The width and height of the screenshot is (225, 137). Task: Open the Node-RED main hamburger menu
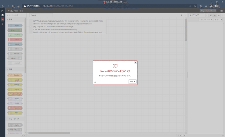tap(222, 11)
